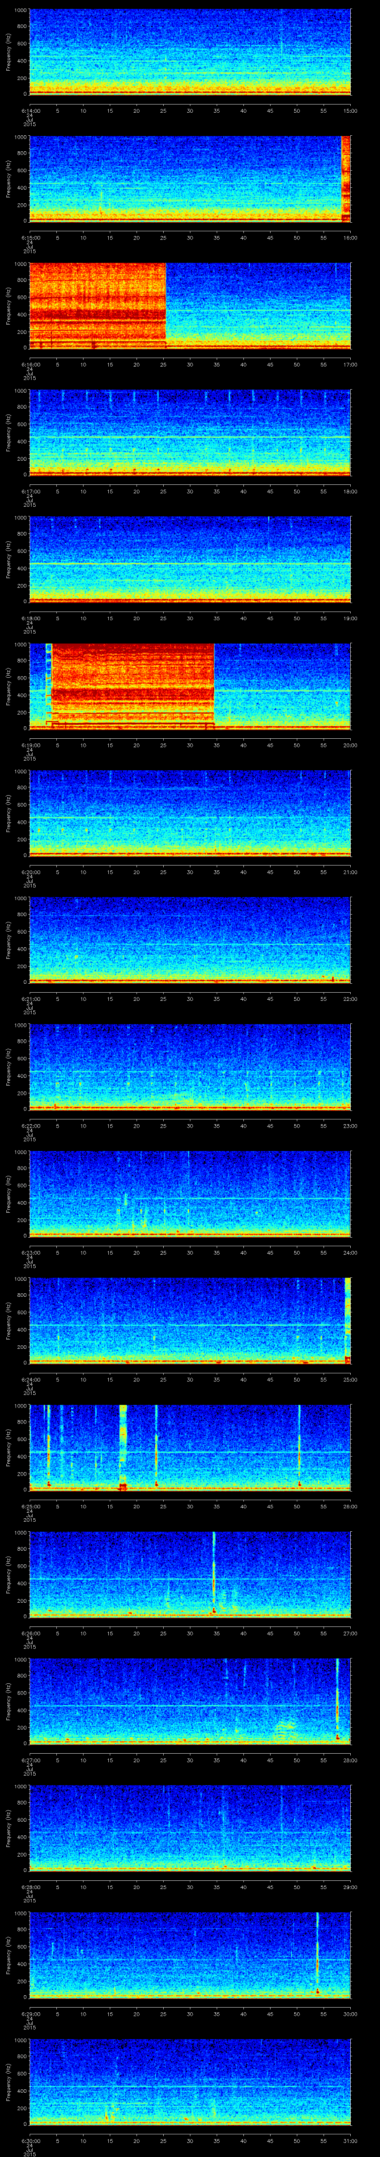Open the spectrogram panel starting at 6:16:00

[x=190, y=306]
